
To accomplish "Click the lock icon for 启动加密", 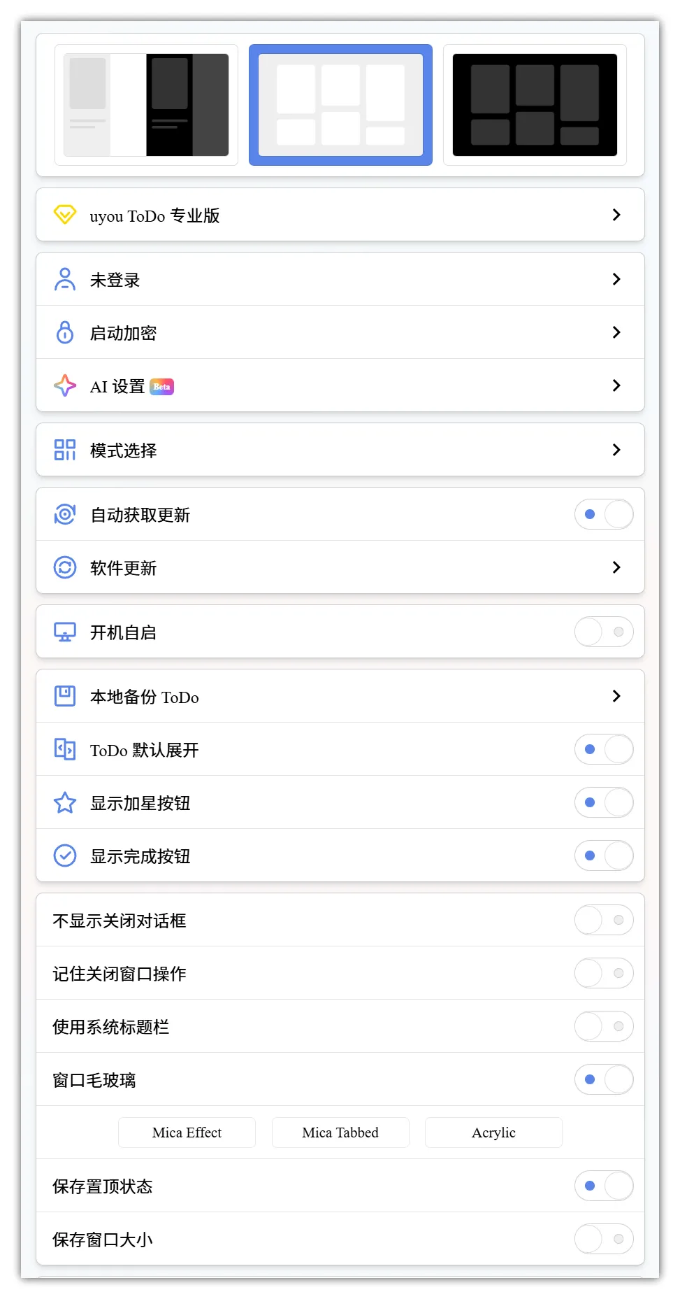I will pyautogui.click(x=65, y=332).
